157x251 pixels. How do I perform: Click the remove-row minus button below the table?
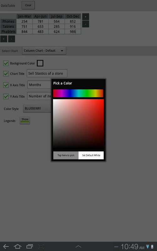pyautogui.click(x=12, y=39)
